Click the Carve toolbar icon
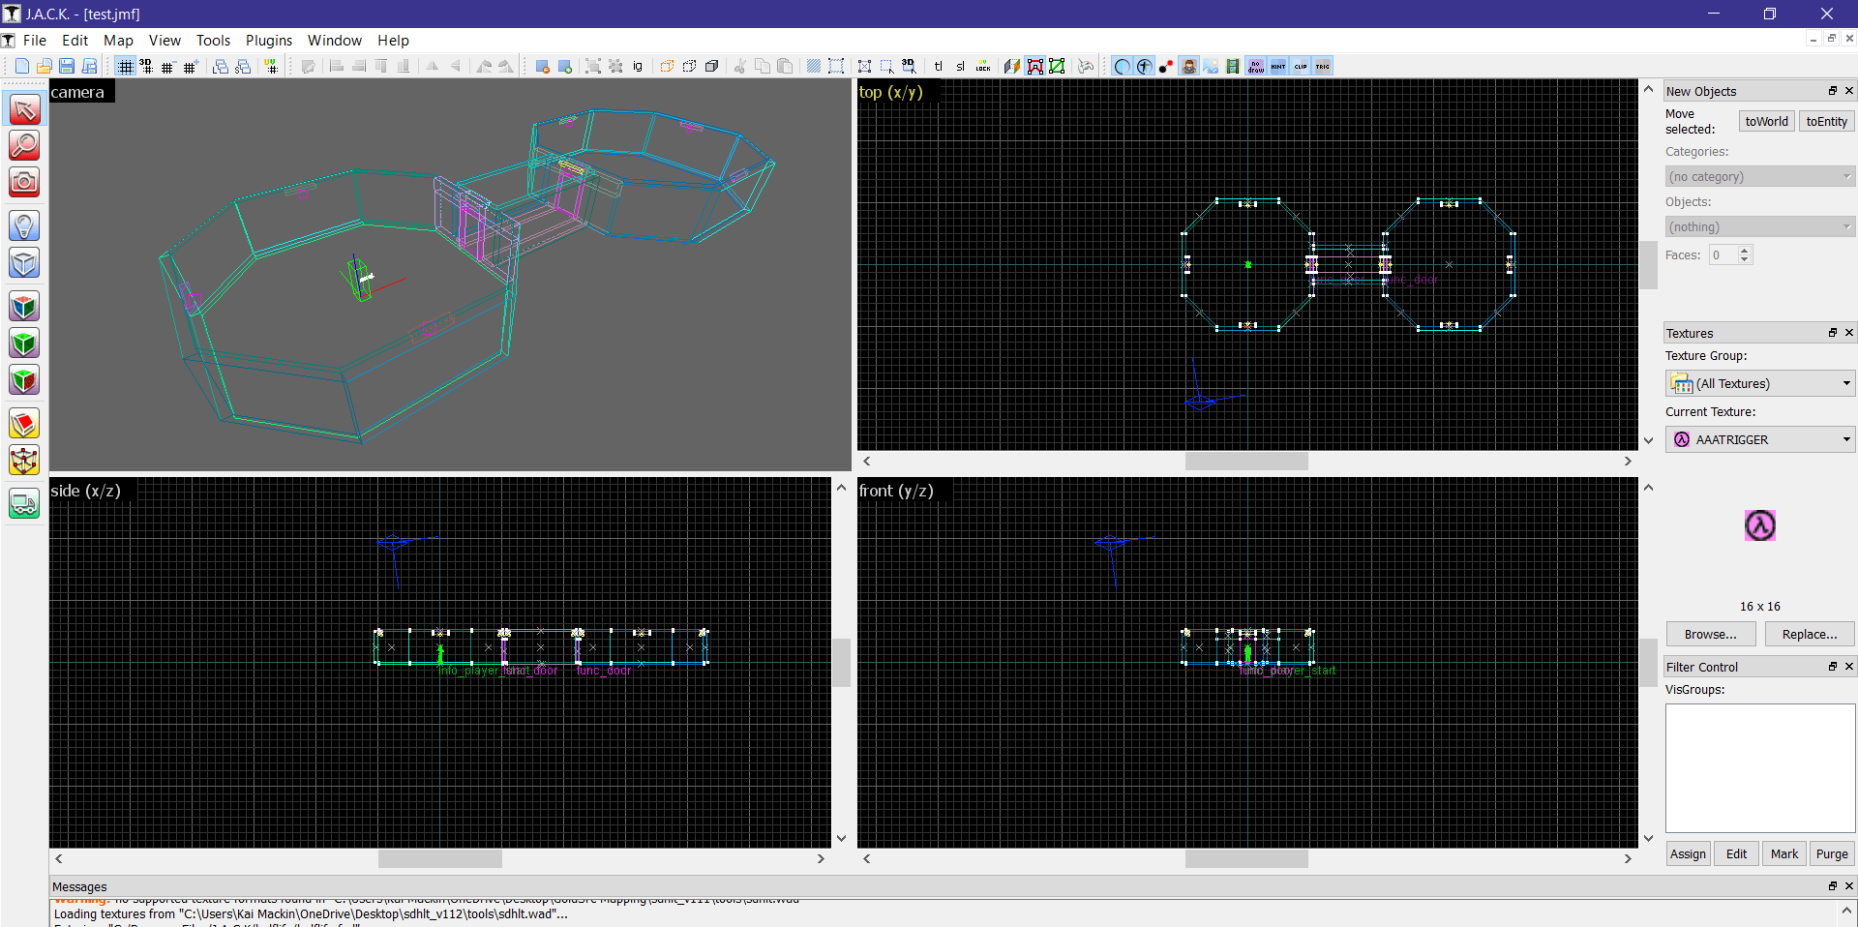1858x927 pixels. pyautogui.click(x=667, y=66)
